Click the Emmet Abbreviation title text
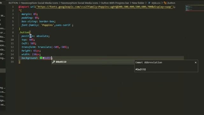Image resolution: width=204 pixels, height=115 pixels. point(149,63)
